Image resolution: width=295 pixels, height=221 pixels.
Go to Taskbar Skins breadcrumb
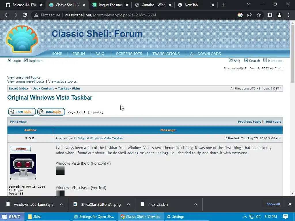(69, 89)
